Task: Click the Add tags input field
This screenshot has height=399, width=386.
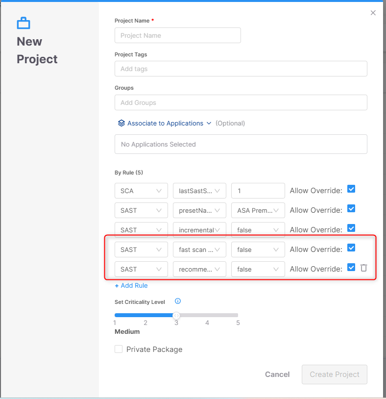Action: coord(241,69)
